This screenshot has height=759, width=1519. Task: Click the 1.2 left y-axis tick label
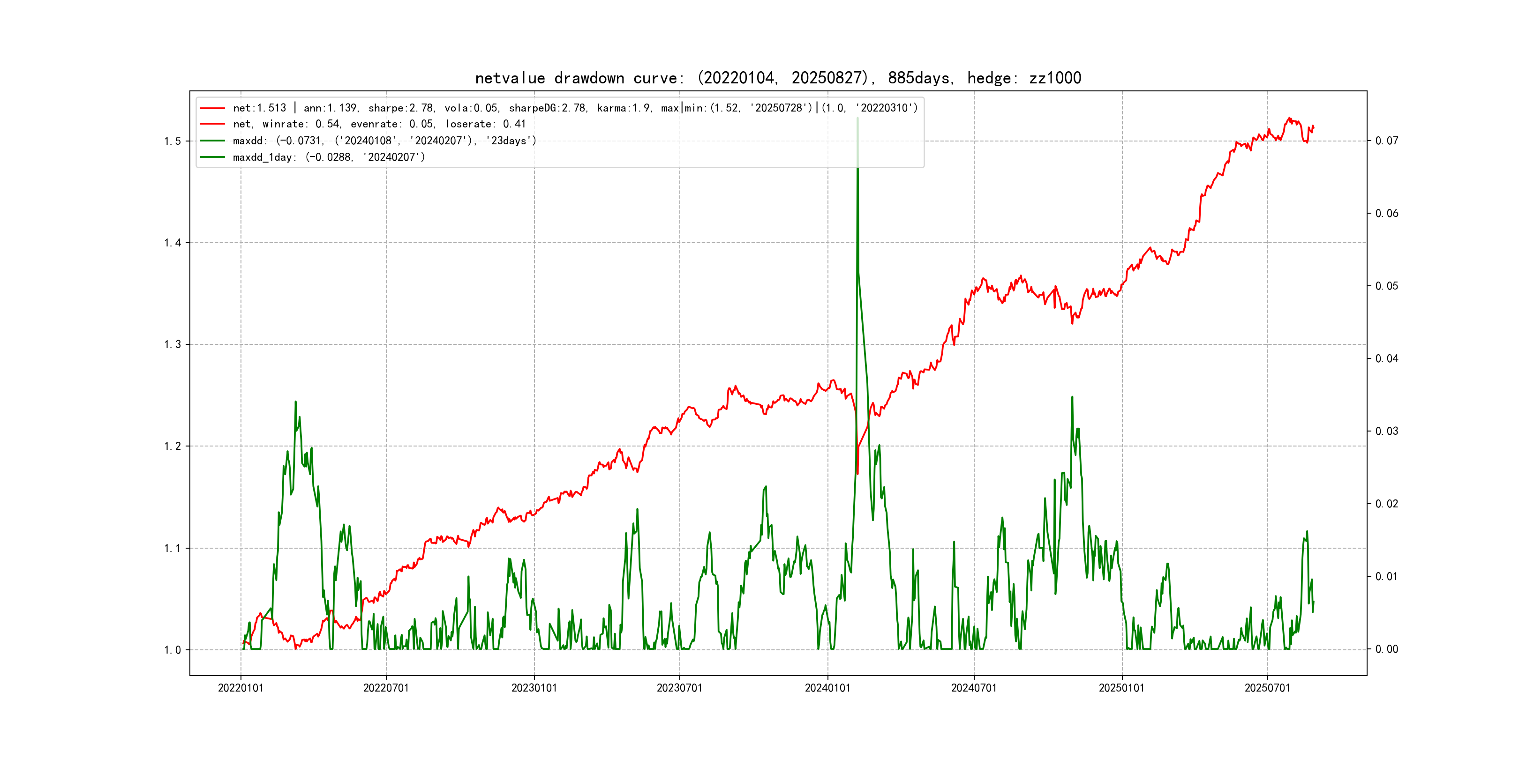click(172, 446)
